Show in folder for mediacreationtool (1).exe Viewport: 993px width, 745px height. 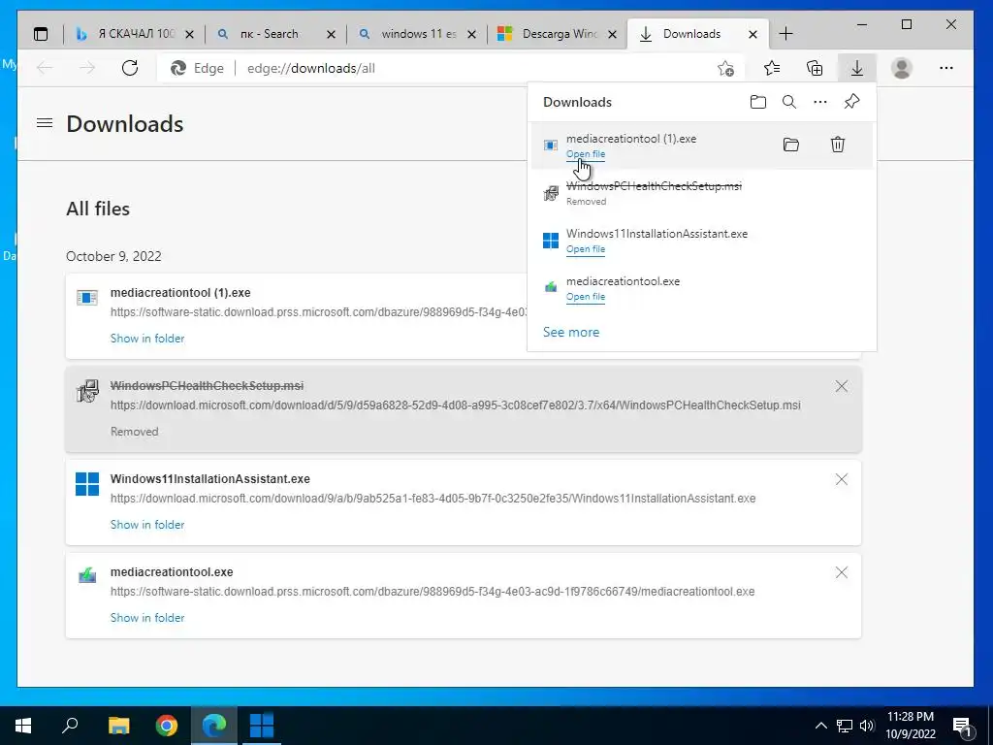tap(147, 339)
